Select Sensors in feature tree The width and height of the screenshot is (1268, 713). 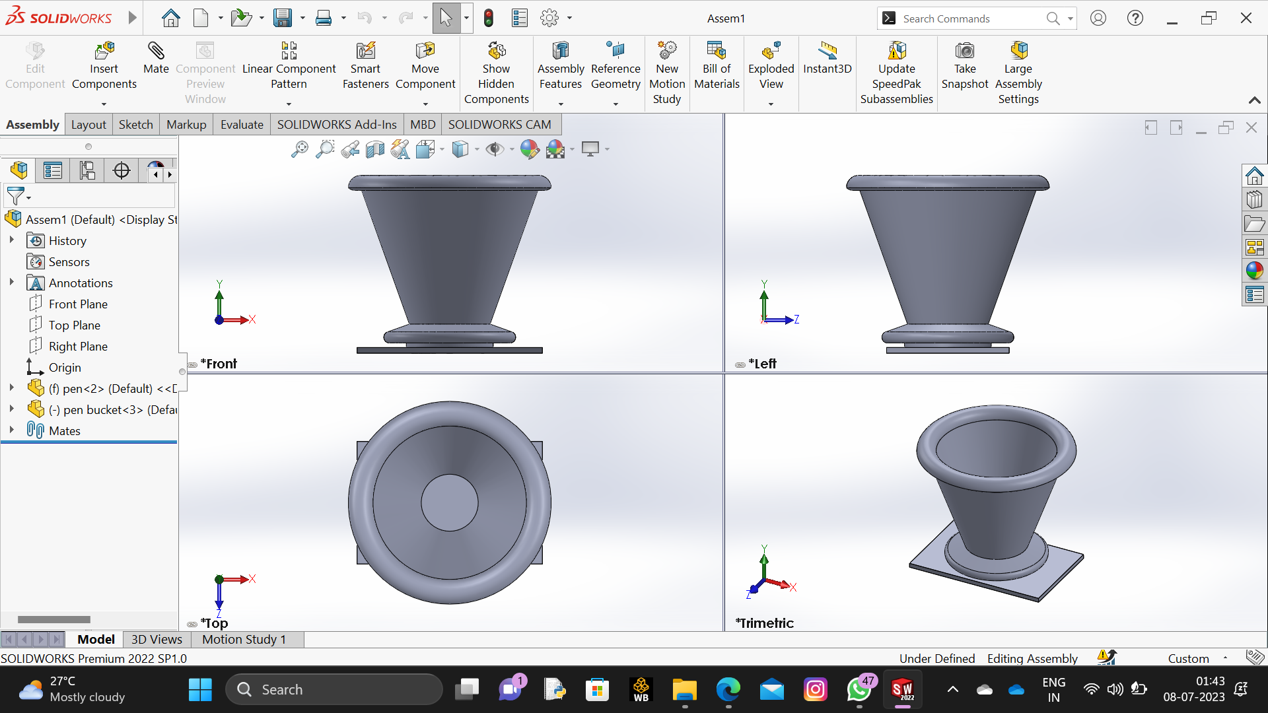[x=69, y=261]
